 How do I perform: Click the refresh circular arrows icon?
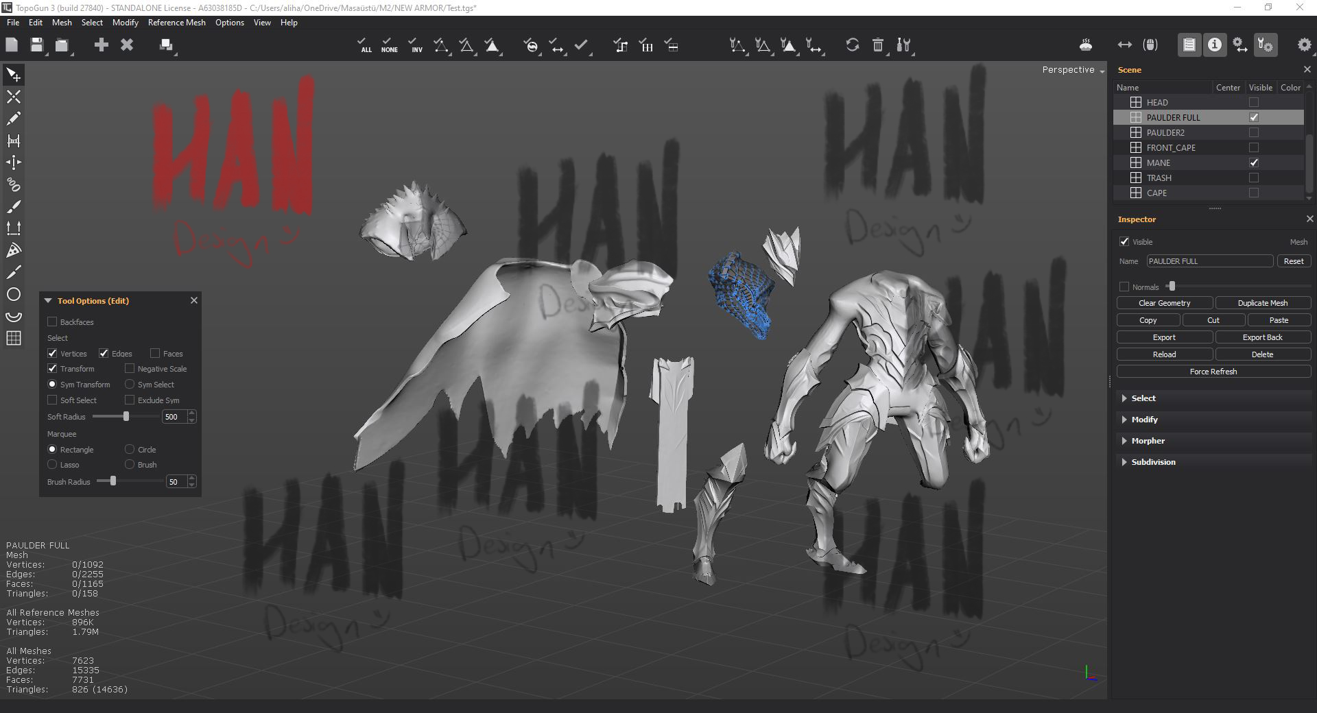[x=852, y=45]
